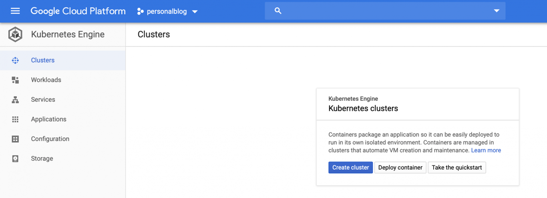Go to the Services section
The width and height of the screenshot is (547, 198).
pos(43,99)
